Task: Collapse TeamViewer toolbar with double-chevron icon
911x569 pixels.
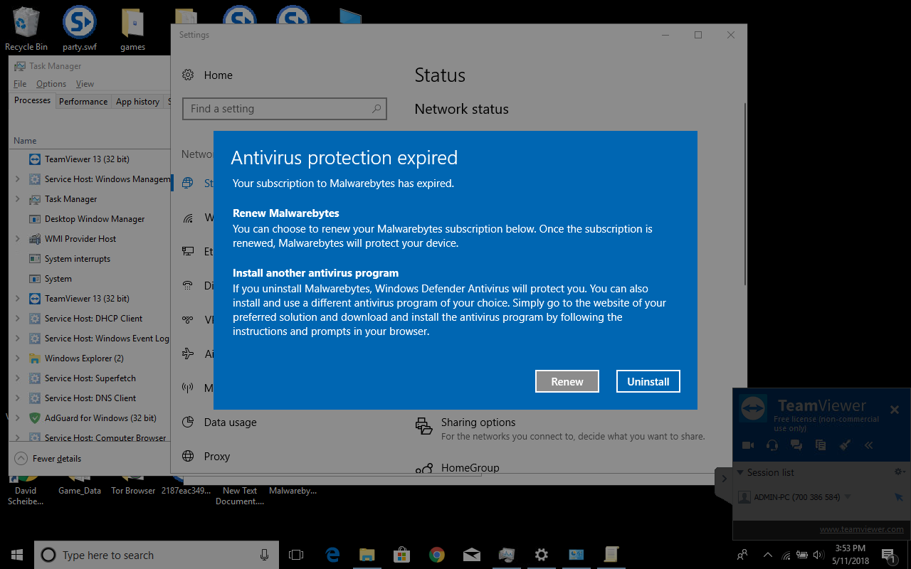Action: pos(869,445)
